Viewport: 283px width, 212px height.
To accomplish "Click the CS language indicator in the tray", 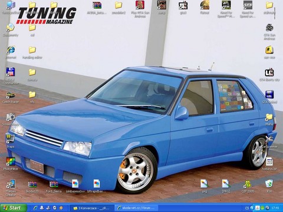I will (x=247, y=208).
